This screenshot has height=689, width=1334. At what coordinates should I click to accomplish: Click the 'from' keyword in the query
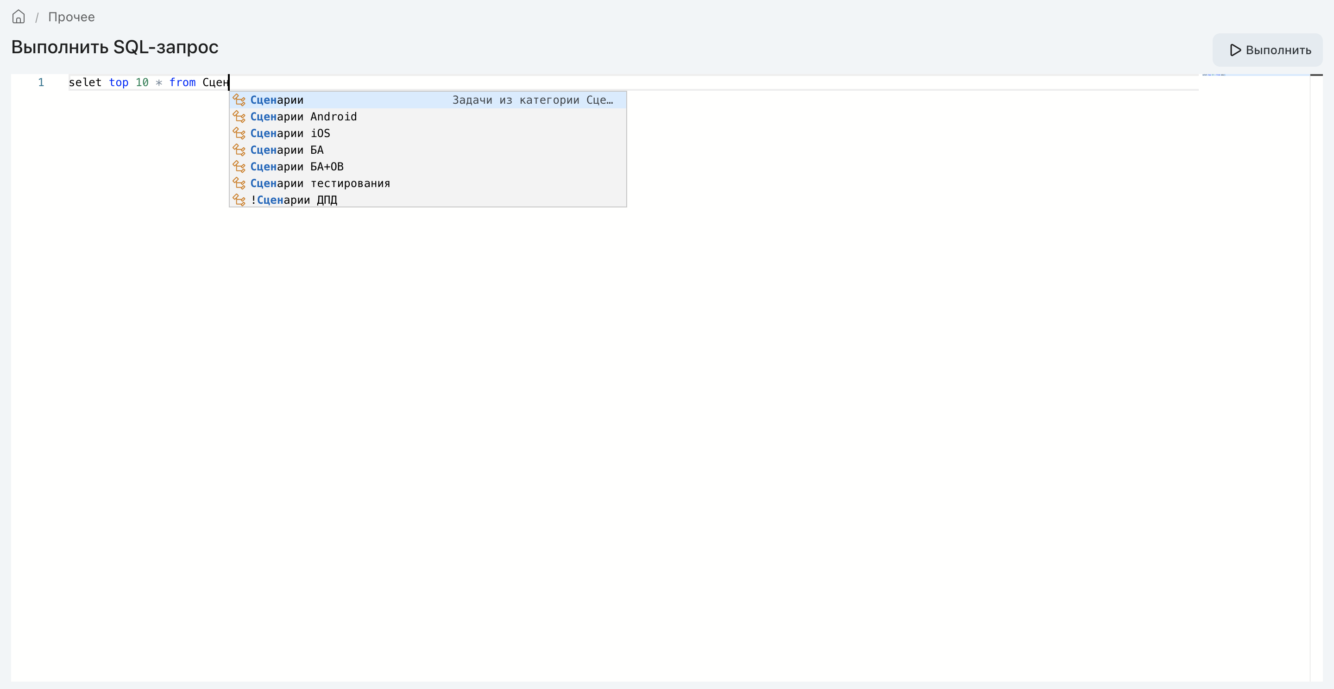(182, 82)
